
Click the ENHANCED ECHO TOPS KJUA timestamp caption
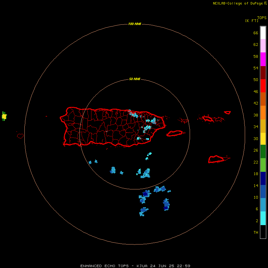[x=135, y=266]
